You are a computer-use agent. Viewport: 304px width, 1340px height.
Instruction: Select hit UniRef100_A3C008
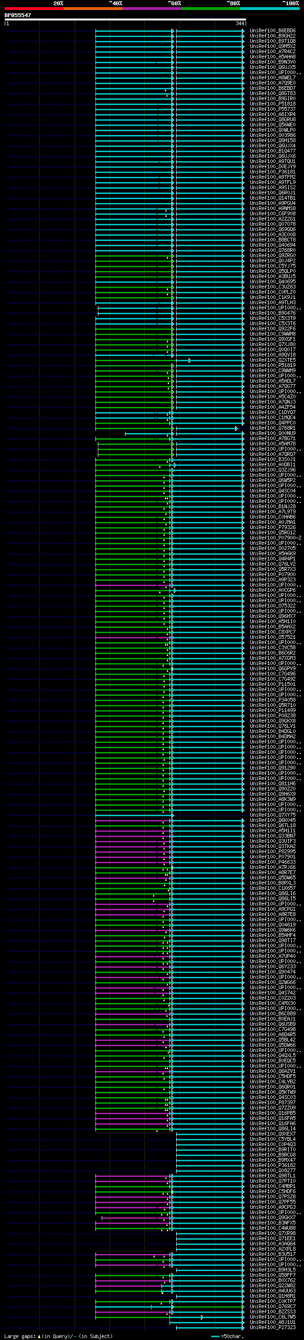click(273, 235)
